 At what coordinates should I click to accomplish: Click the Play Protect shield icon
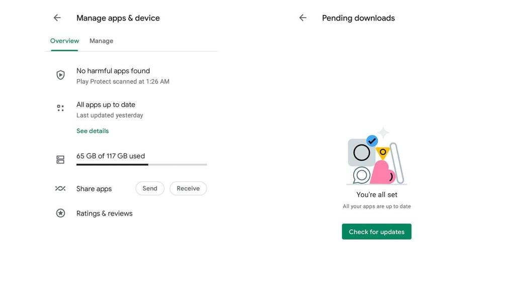click(60, 75)
